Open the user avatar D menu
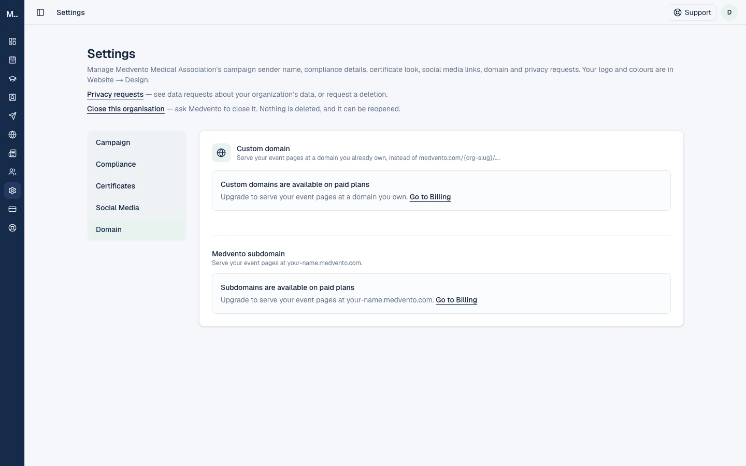 tap(729, 12)
